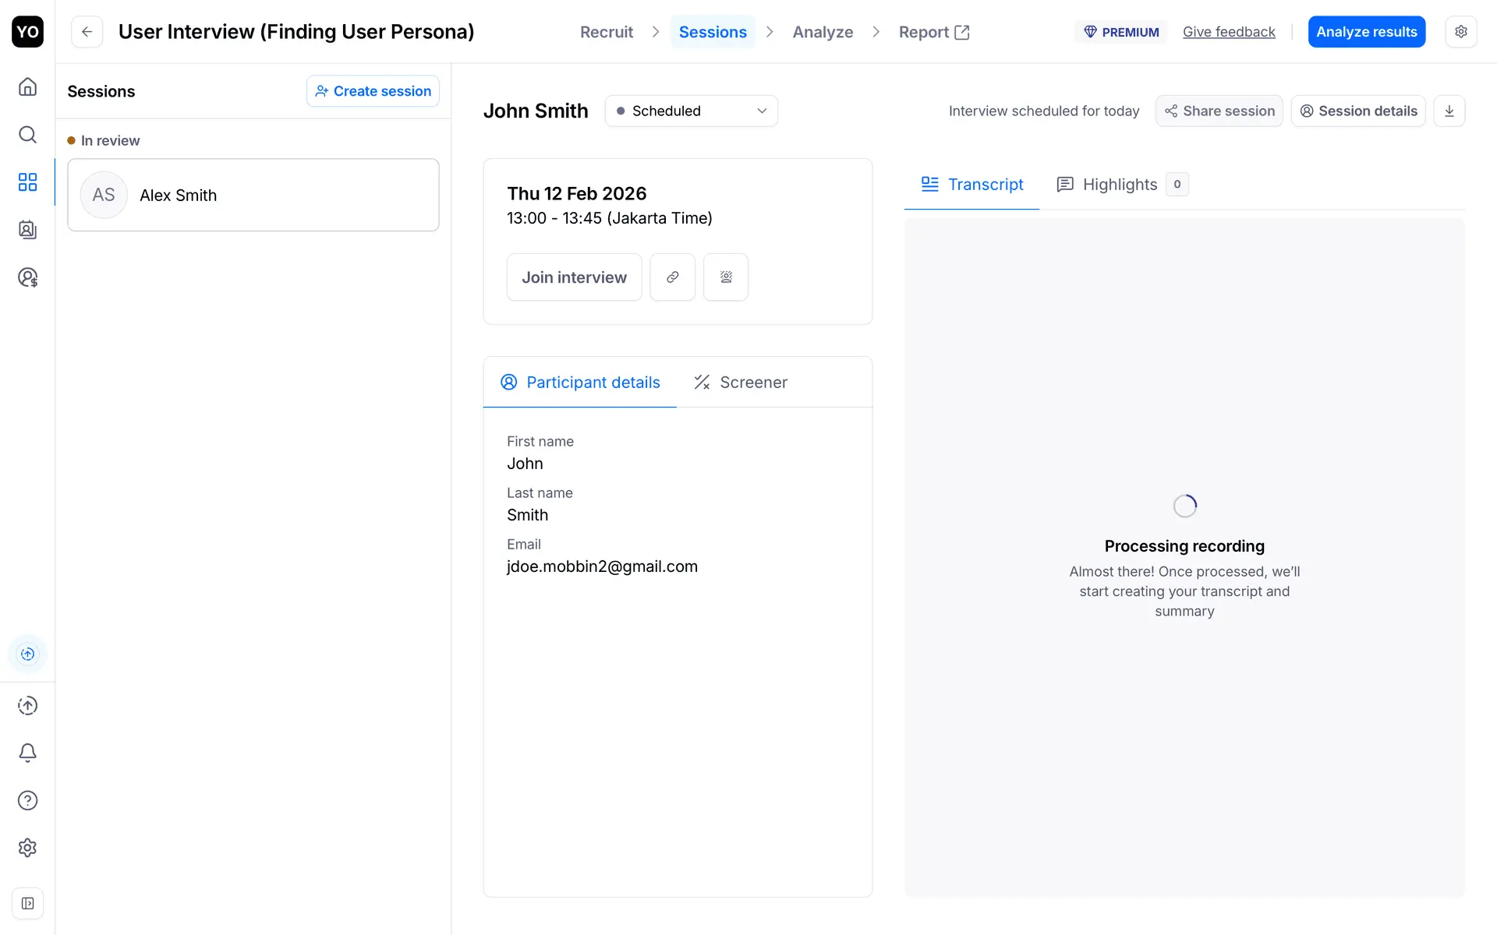Click the back arrow next to the study title
1497x935 pixels.
coord(87,32)
